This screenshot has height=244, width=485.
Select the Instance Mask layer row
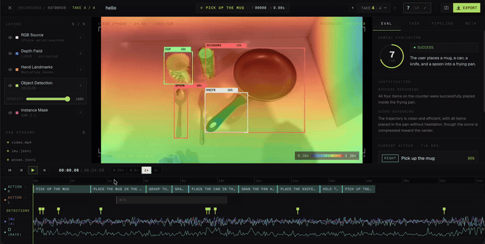(46, 113)
